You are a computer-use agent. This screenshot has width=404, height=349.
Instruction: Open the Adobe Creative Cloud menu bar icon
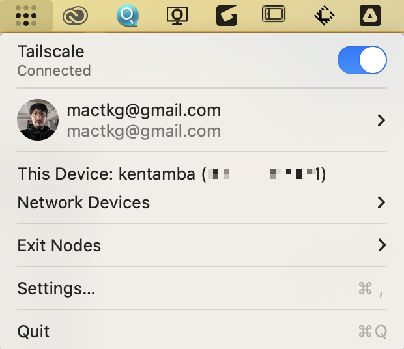point(75,16)
